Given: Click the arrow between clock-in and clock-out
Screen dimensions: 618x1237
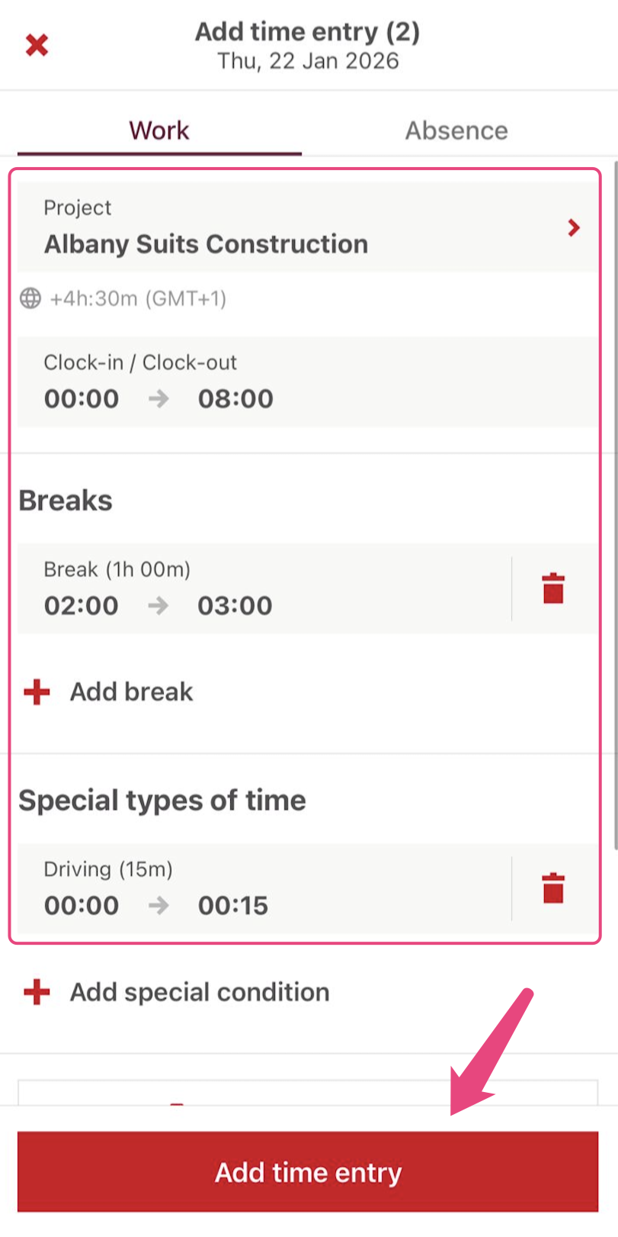Looking at the screenshot, I should pos(159,398).
